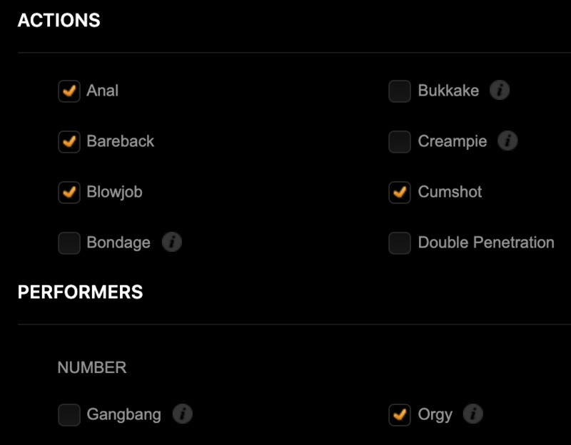The image size is (571, 445).
Task: Uncheck the Blowjob option
Action: [x=69, y=192]
